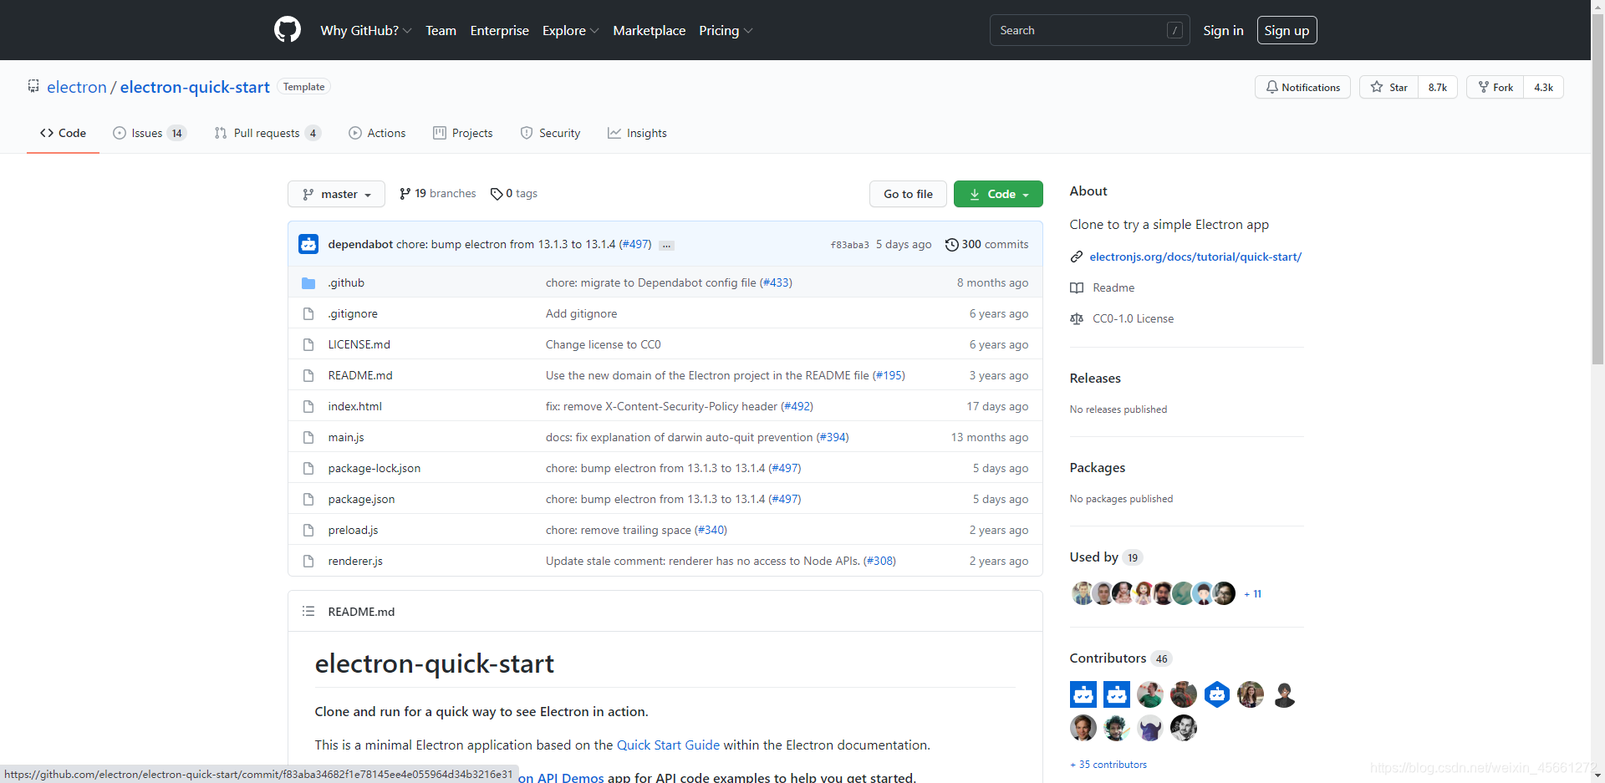Click the Sign up button
1605x783 pixels.
tap(1287, 30)
